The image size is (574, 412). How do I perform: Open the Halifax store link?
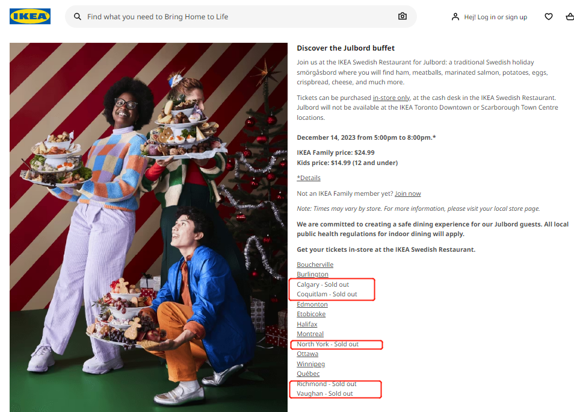307,324
